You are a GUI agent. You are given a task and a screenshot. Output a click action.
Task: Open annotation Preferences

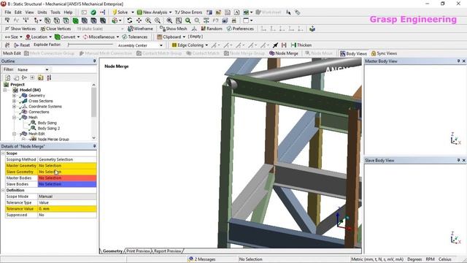240,28
